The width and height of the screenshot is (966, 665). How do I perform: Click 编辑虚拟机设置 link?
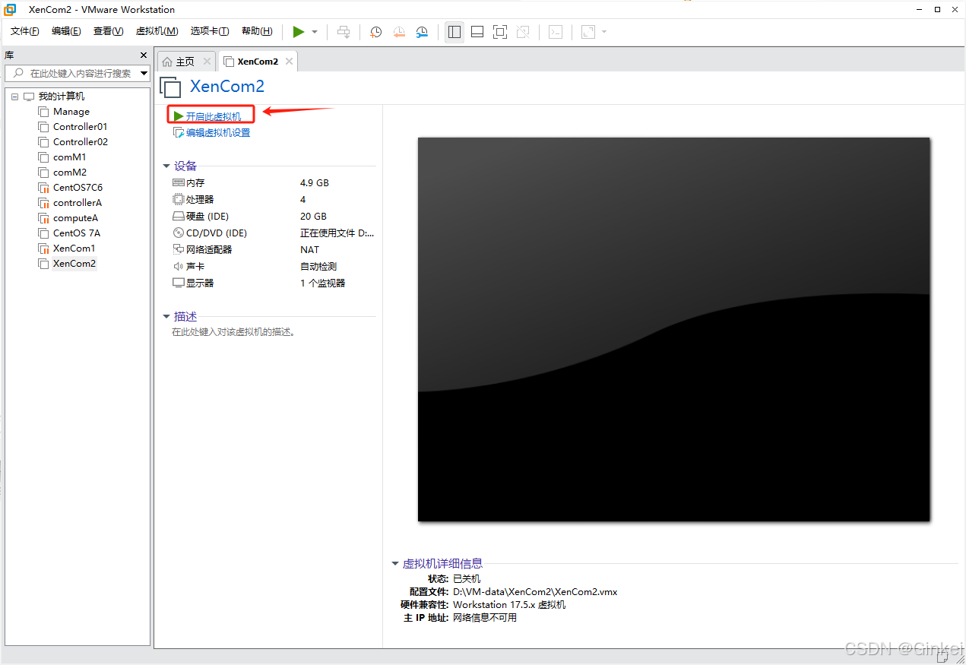(218, 132)
